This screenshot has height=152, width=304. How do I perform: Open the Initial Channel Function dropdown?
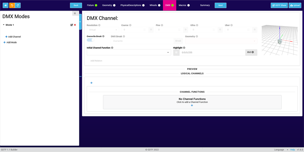(x=129, y=53)
